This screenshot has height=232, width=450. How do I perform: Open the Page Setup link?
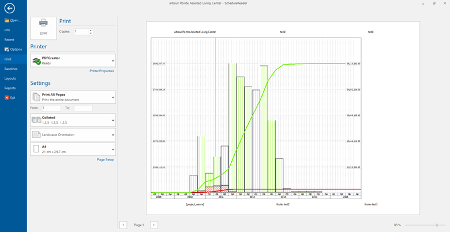tap(105, 160)
